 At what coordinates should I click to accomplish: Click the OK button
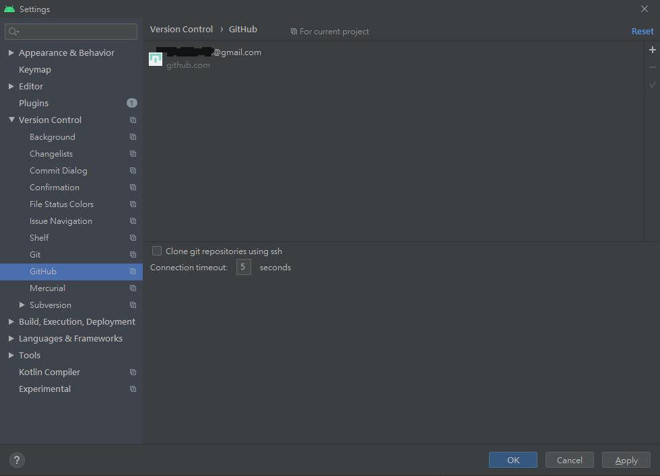(513, 460)
